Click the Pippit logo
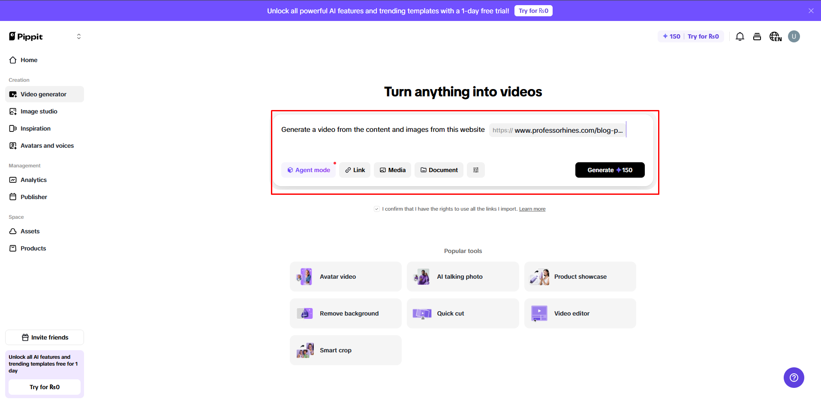Image resolution: width=821 pixels, height=405 pixels. pos(26,36)
